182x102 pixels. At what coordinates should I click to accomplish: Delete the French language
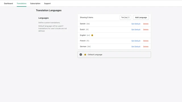coord(146,41)
